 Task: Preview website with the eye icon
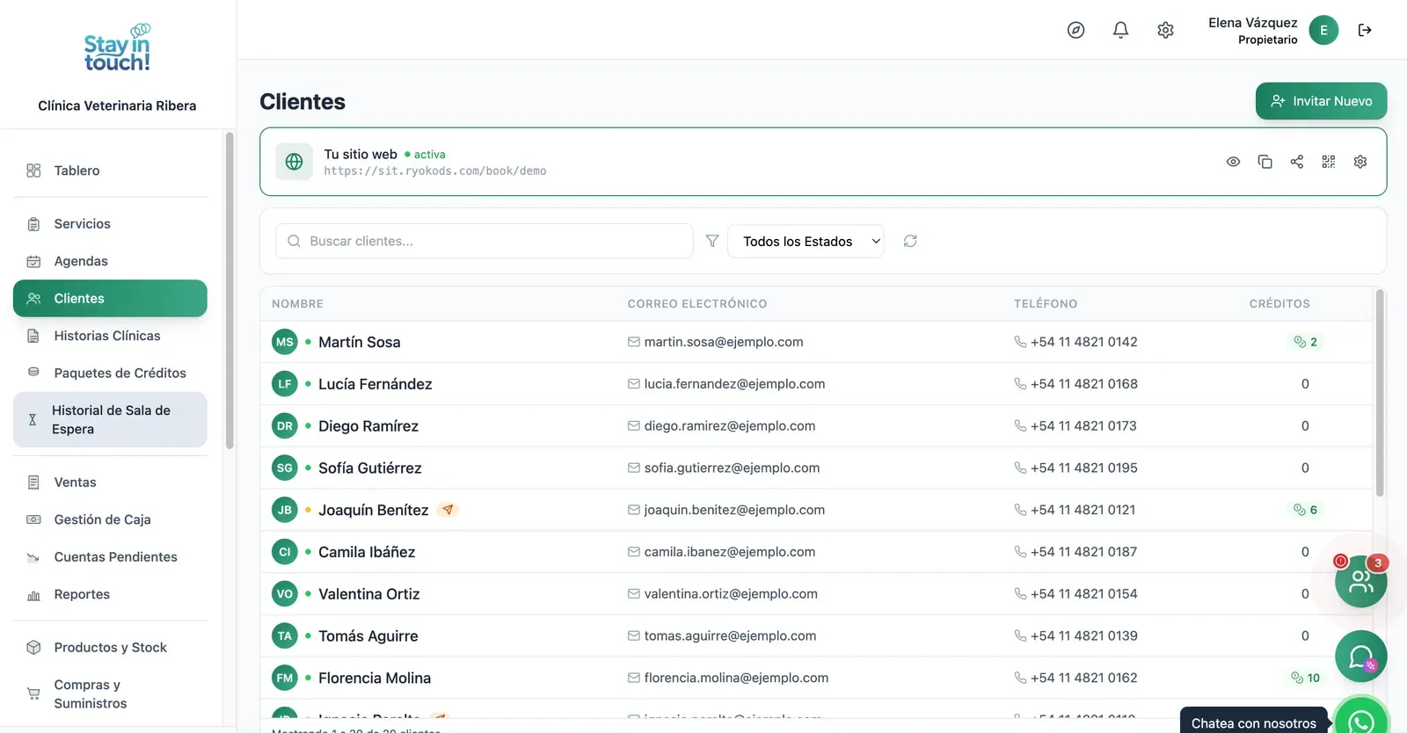(x=1233, y=162)
